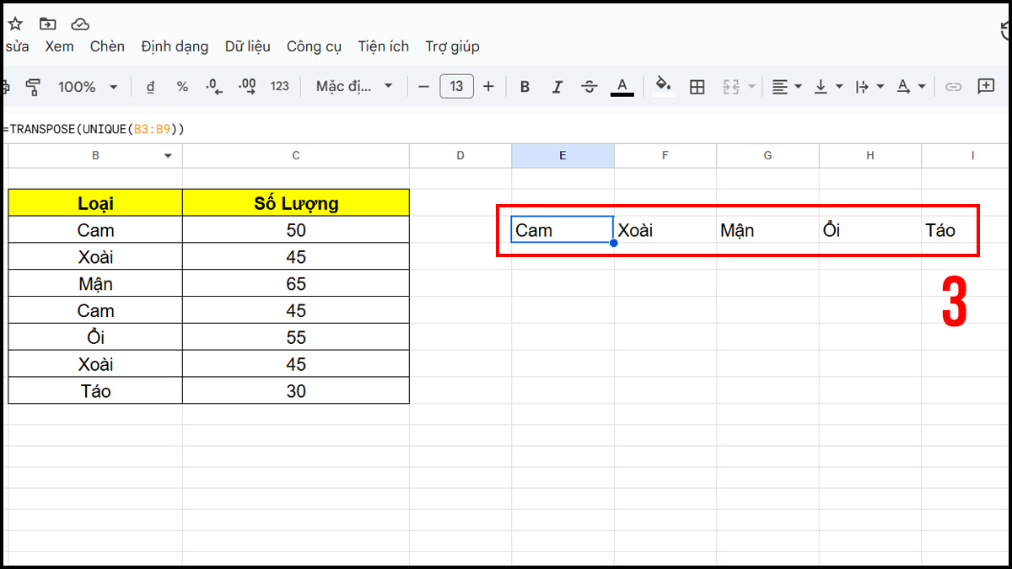Open the Fill color tool

tap(663, 86)
